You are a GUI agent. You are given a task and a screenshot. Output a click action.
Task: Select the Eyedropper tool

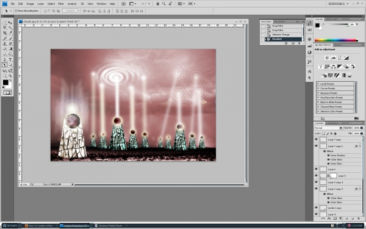[10, 33]
